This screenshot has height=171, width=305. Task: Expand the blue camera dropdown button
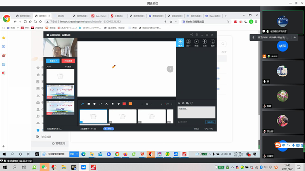[x=53, y=61]
